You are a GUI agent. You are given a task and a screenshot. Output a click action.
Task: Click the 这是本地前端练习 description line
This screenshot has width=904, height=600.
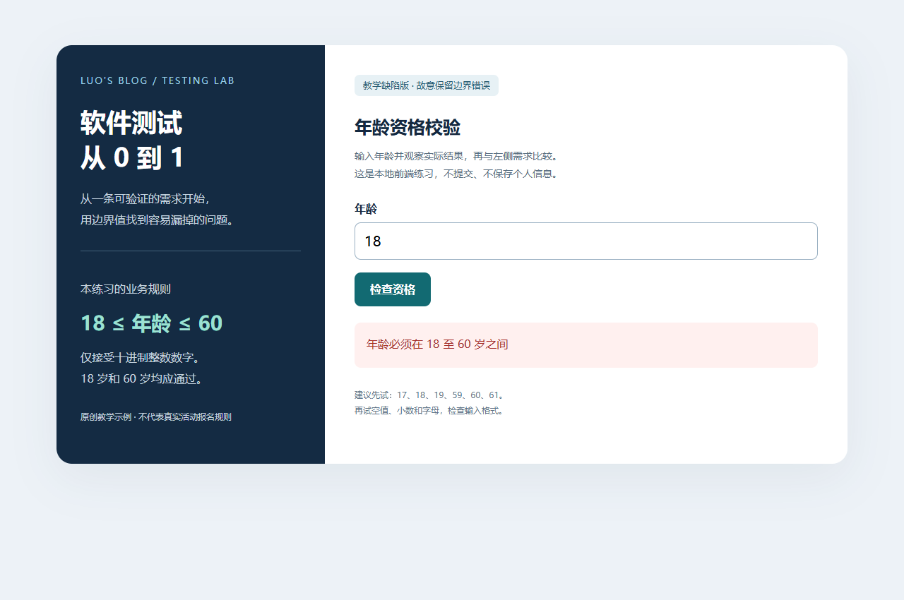(456, 174)
